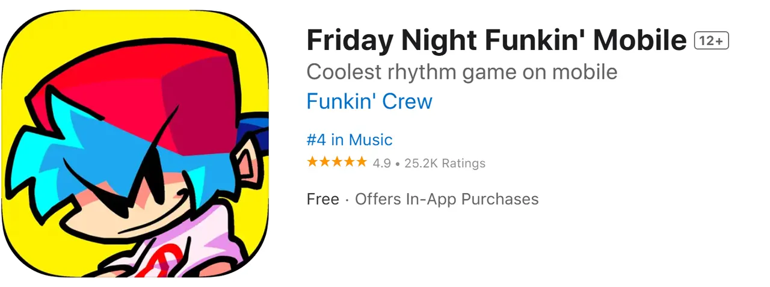Click the first orange rating star
Screen dimensions: 770x287
click(312, 162)
